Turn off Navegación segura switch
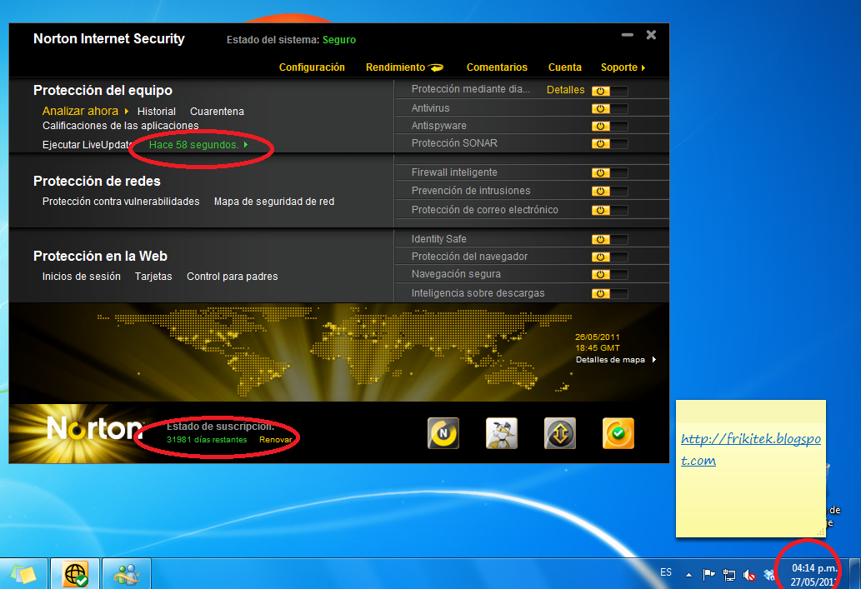This screenshot has width=861, height=589. pos(609,274)
